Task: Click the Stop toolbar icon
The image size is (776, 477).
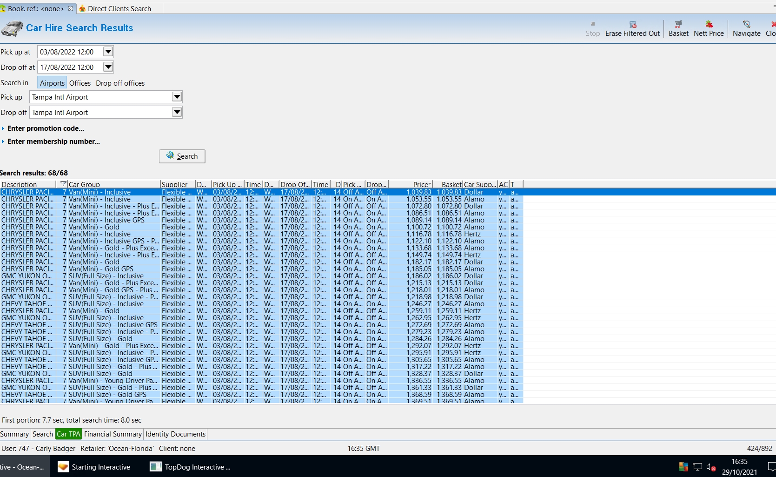Action: coord(593,29)
